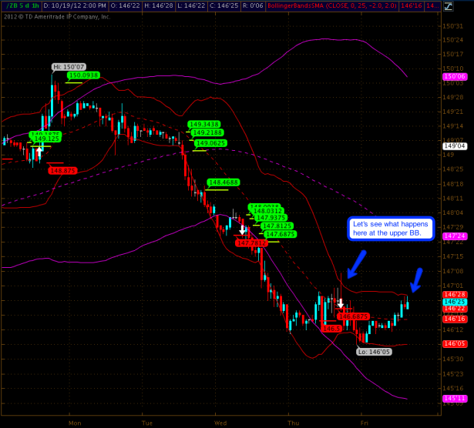The width and height of the screenshot is (474, 428).
Task: Select the green 150.0938 price label
Action: pos(83,75)
